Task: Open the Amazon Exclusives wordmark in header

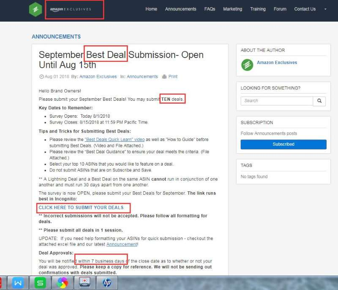Action: [x=71, y=9]
